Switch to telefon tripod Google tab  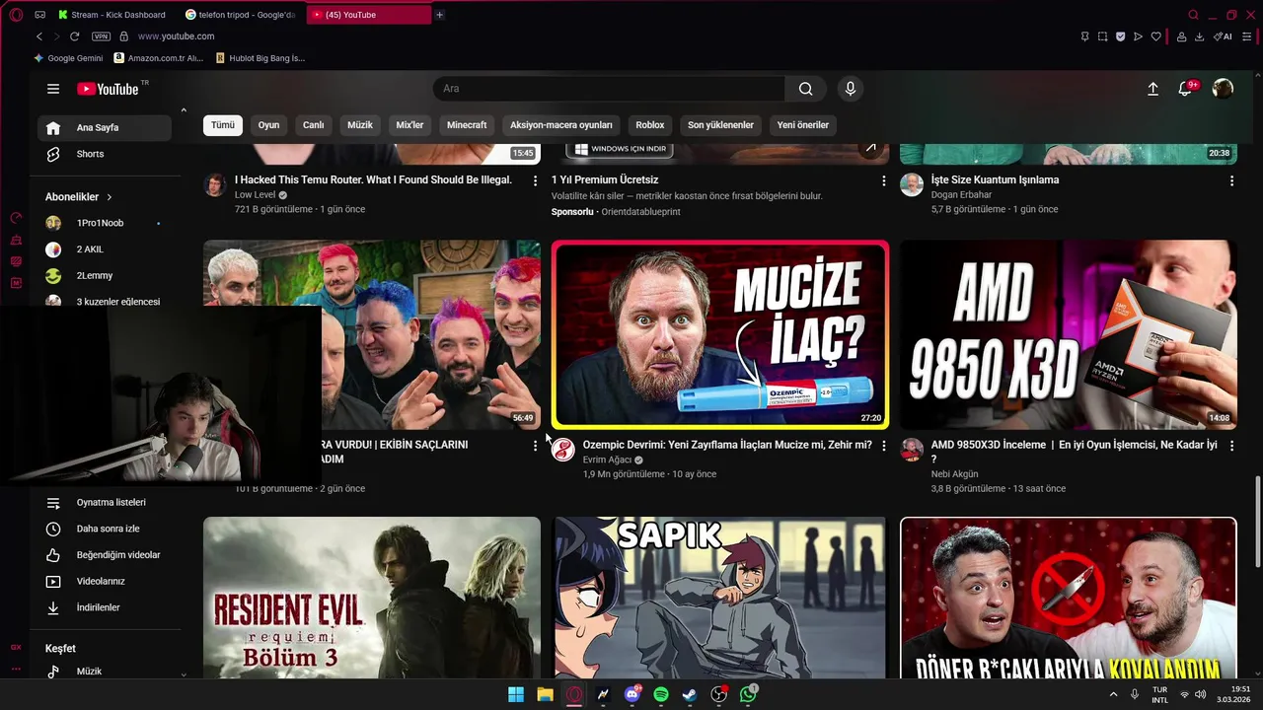coord(241,15)
